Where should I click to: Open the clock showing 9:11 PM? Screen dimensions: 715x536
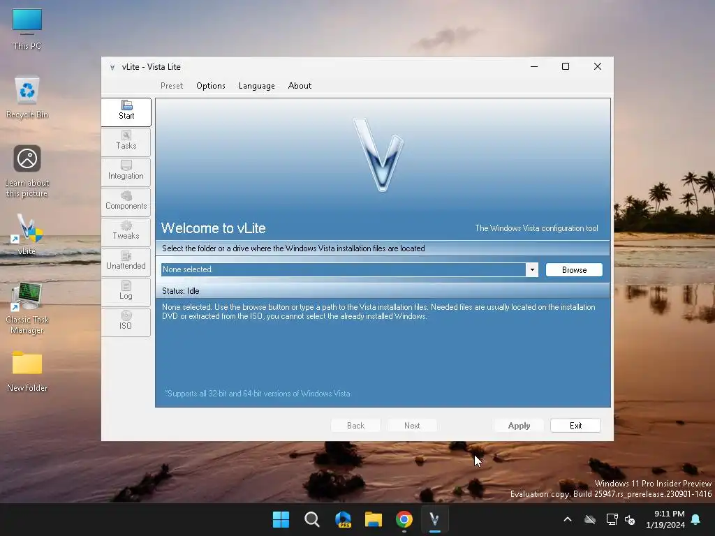(665, 519)
